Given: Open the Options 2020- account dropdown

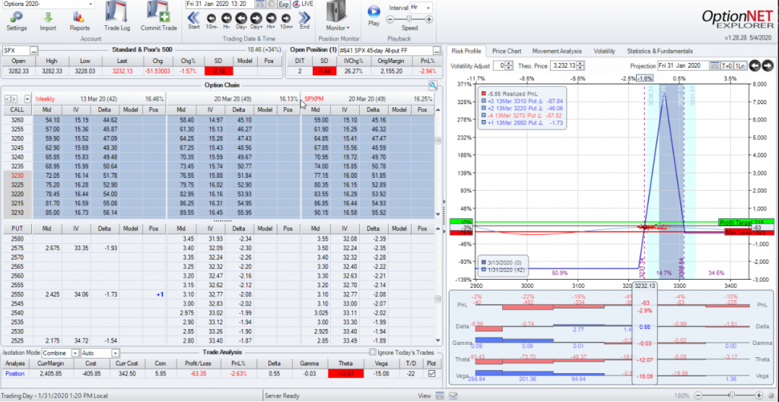Looking at the screenshot, I should (91, 4).
